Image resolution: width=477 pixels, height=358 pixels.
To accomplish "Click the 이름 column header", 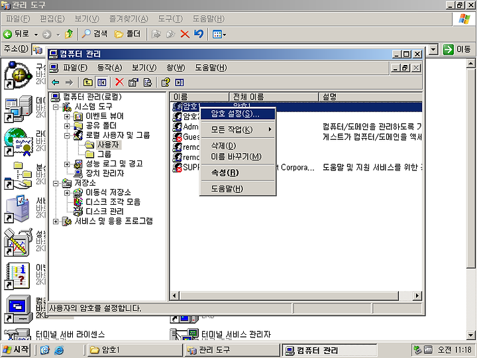I will coord(199,97).
